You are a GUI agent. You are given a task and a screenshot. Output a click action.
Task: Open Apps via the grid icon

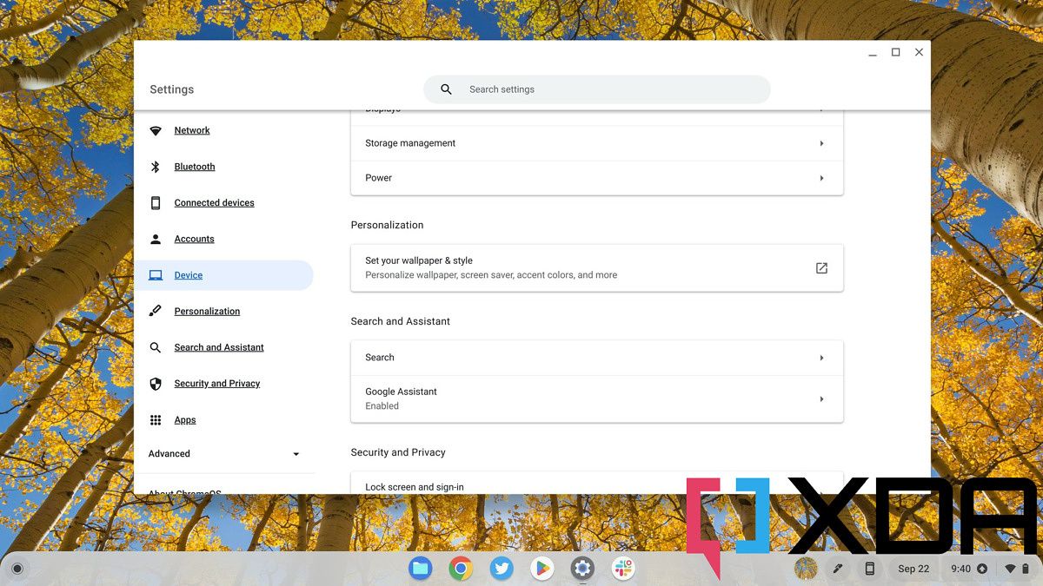156,419
